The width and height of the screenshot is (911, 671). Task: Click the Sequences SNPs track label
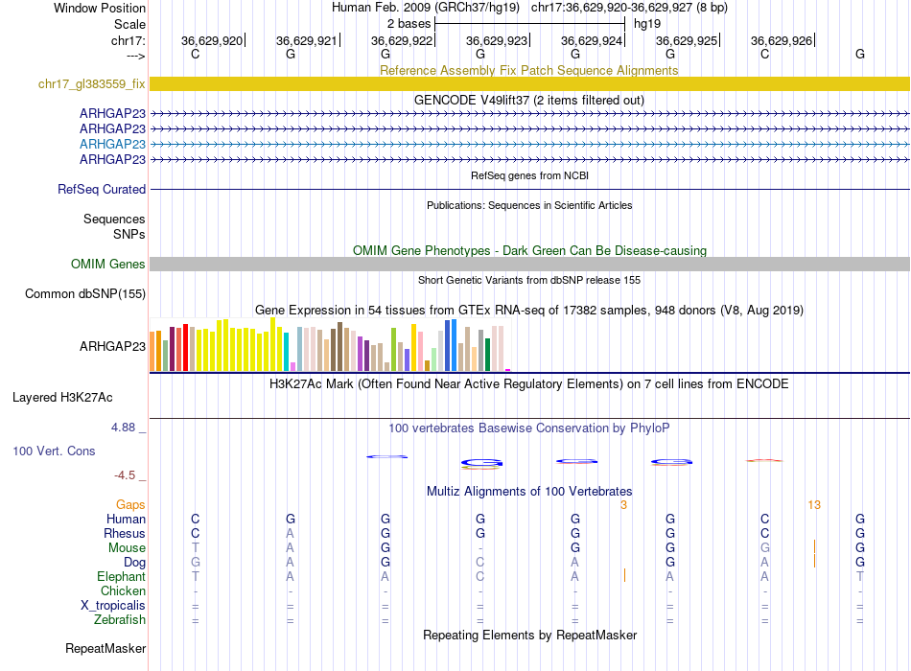coord(114,226)
